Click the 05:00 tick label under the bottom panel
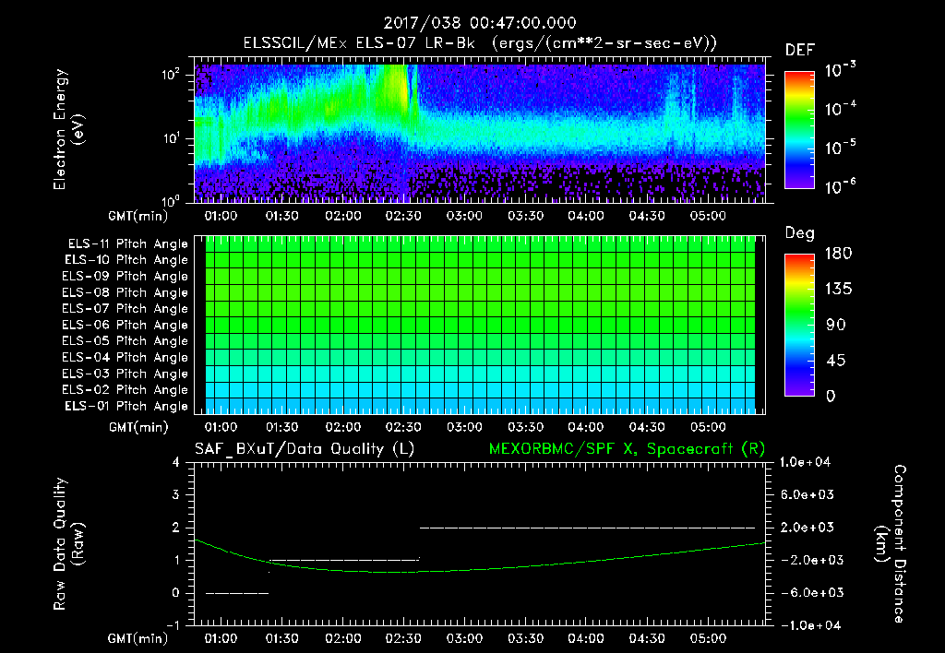 [x=708, y=638]
